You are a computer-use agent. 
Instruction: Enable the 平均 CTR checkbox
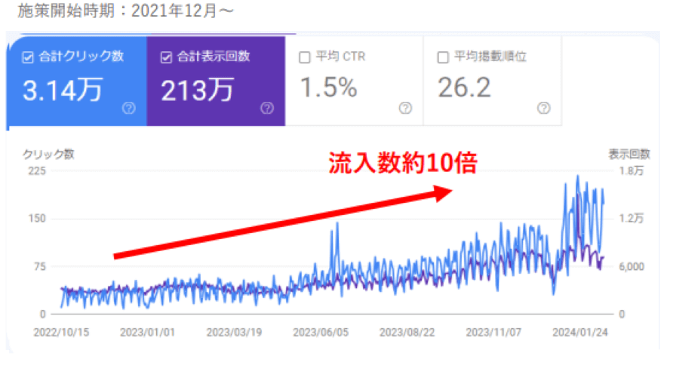click(304, 57)
